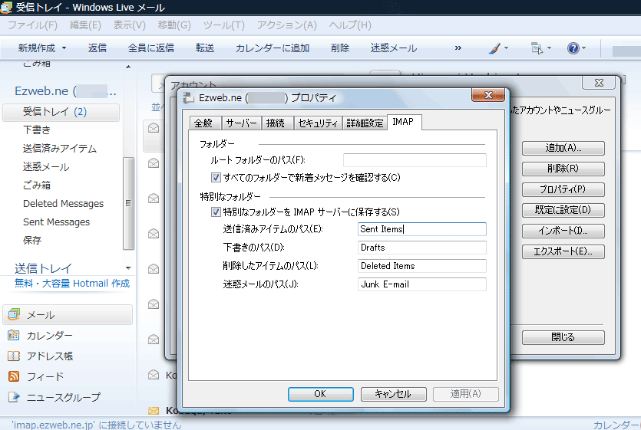The height and width of the screenshot is (430, 641).
Task: Click the Windows Live Mail title icon
Action: (x=6, y=7)
